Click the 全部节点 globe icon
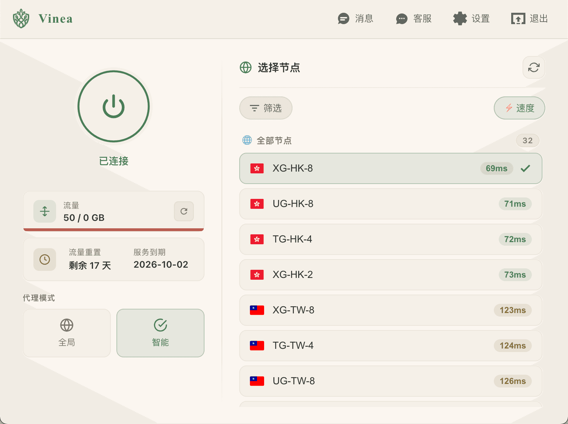 (x=247, y=140)
